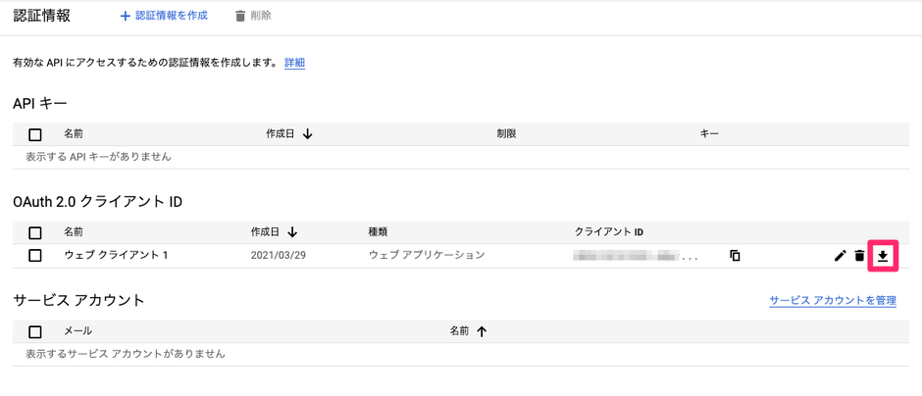Open the 詳細 link
The image size is (922, 396).
coord(294,63)
